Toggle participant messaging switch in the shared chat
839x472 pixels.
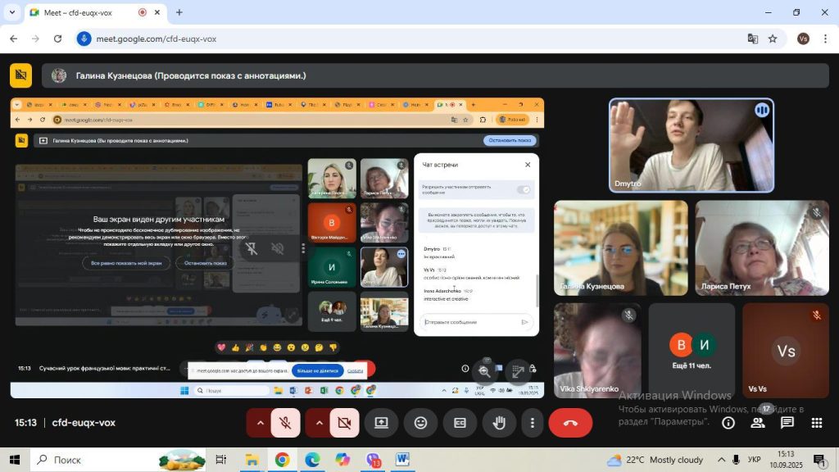click(524, 189)
